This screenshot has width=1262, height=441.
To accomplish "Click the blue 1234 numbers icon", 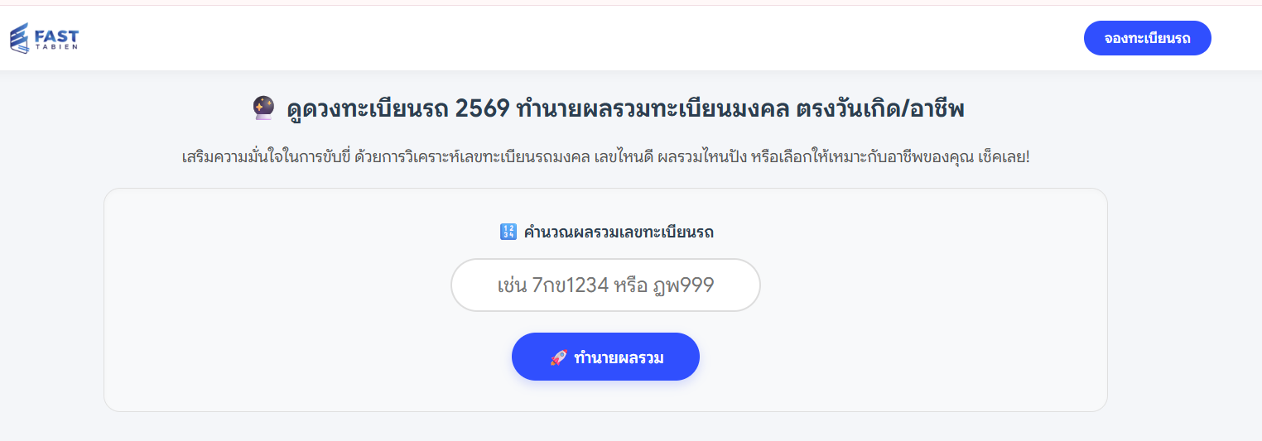I will pos(508,232).
